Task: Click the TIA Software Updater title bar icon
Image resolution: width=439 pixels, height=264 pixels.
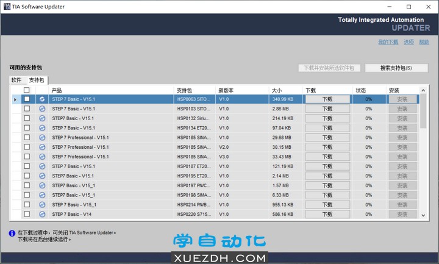Action: pyautogui.click(x=7, y=7)
